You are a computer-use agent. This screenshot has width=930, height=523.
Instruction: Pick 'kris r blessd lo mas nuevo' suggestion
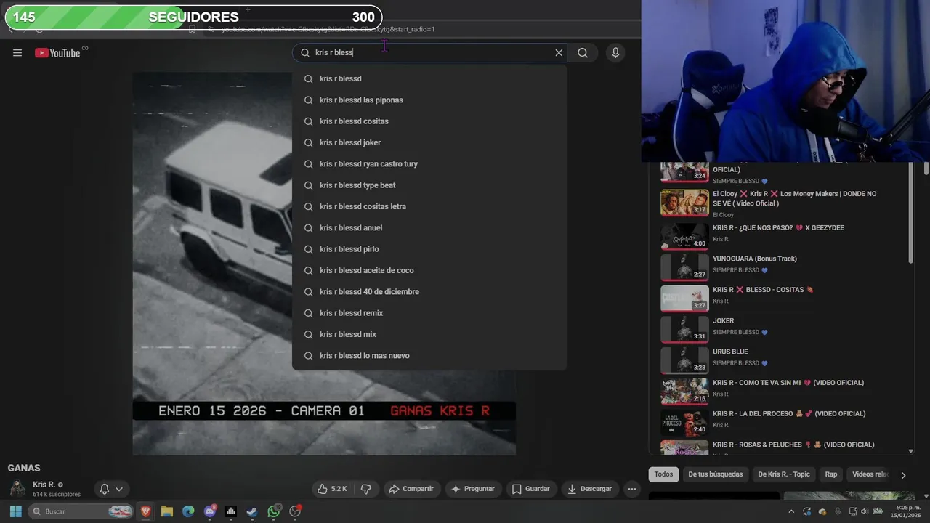(429, 355)
